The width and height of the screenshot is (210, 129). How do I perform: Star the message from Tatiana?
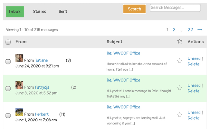point(180,61)
